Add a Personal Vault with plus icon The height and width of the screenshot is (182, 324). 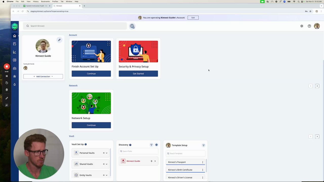tap(104, 153)
